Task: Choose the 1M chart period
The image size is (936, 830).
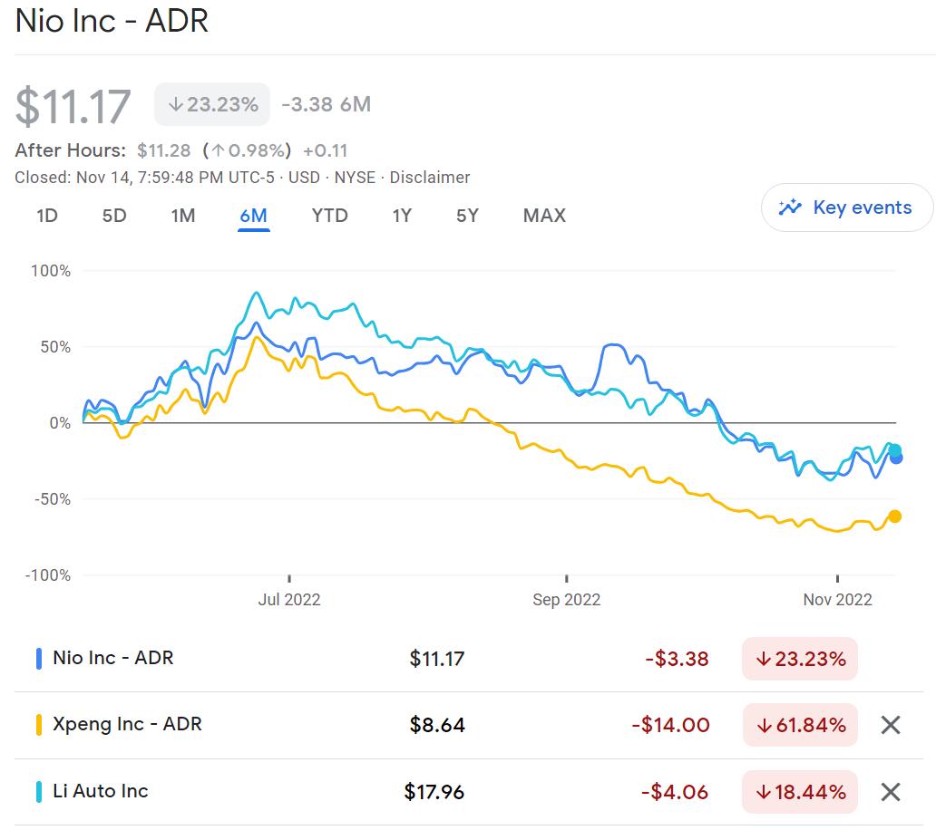Action: pyautogui.click(x=183, y=216)
